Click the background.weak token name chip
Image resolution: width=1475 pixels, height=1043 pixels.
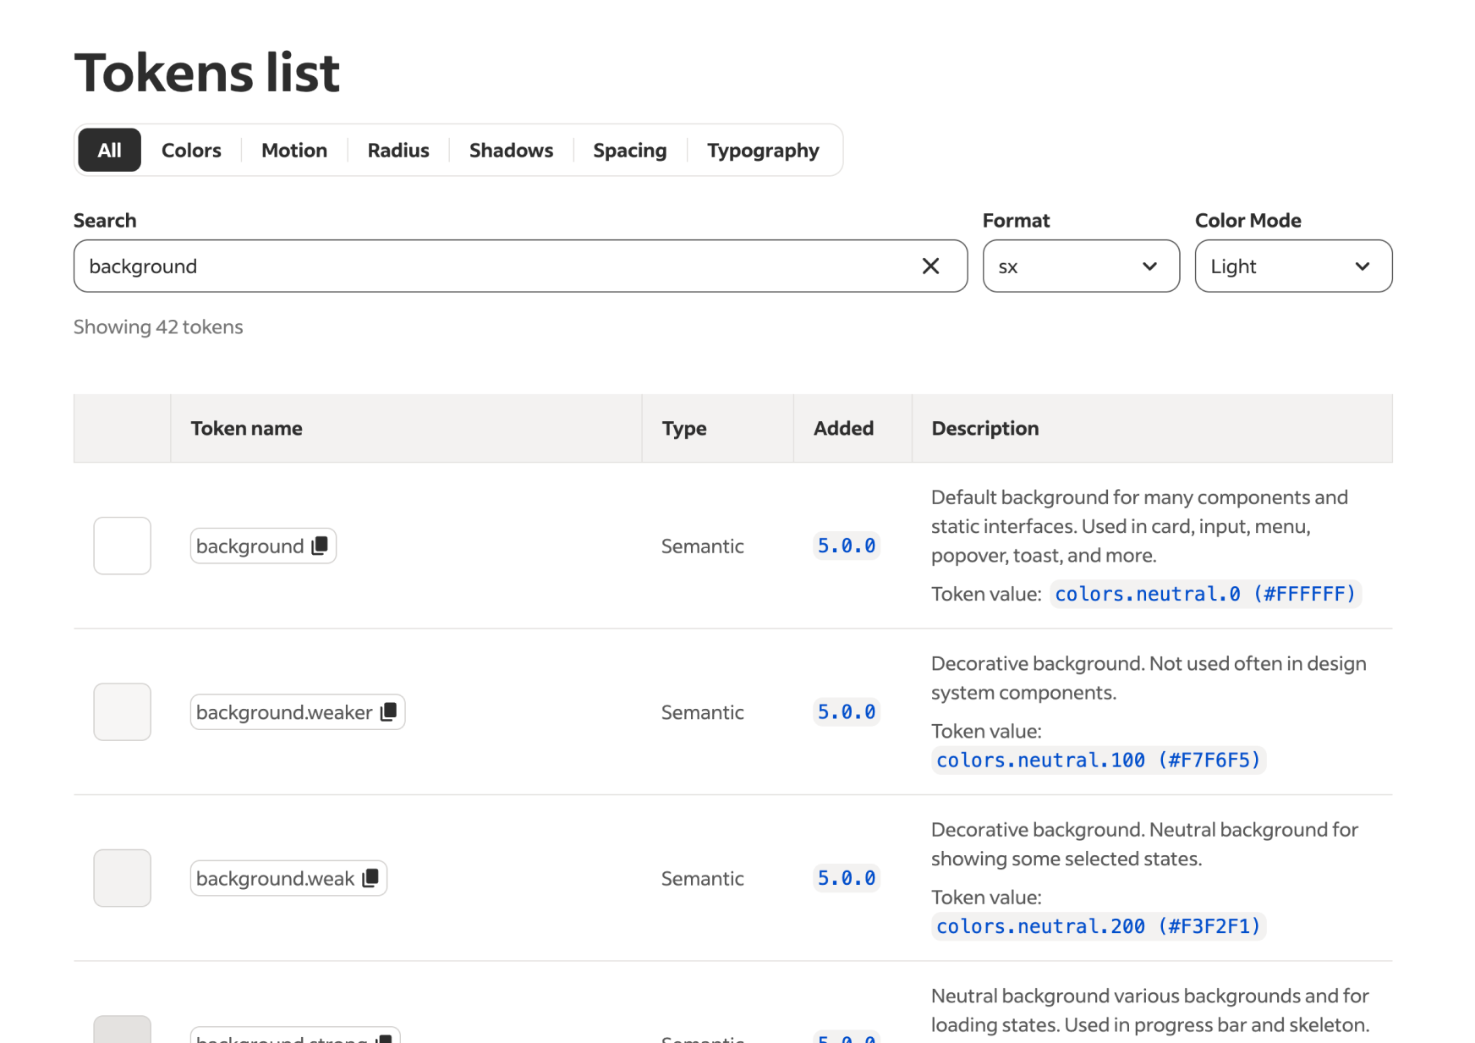coord(288,878)
